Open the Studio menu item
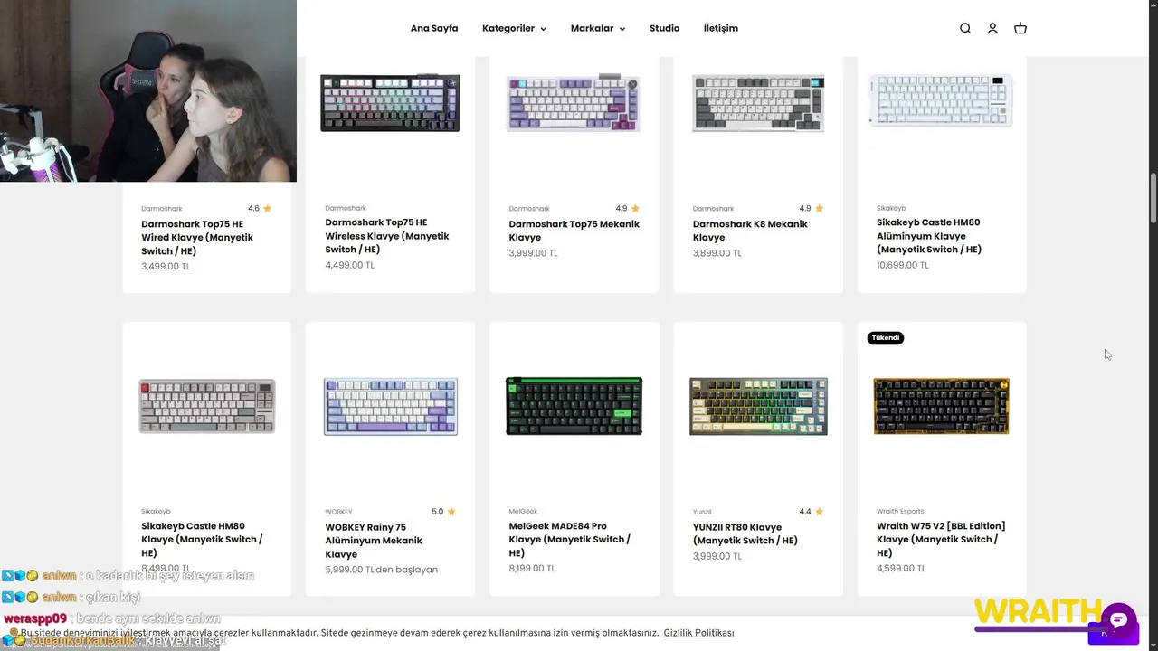Image resolution: width=1158 pixels, height=651 pixels. pos(664,28)
